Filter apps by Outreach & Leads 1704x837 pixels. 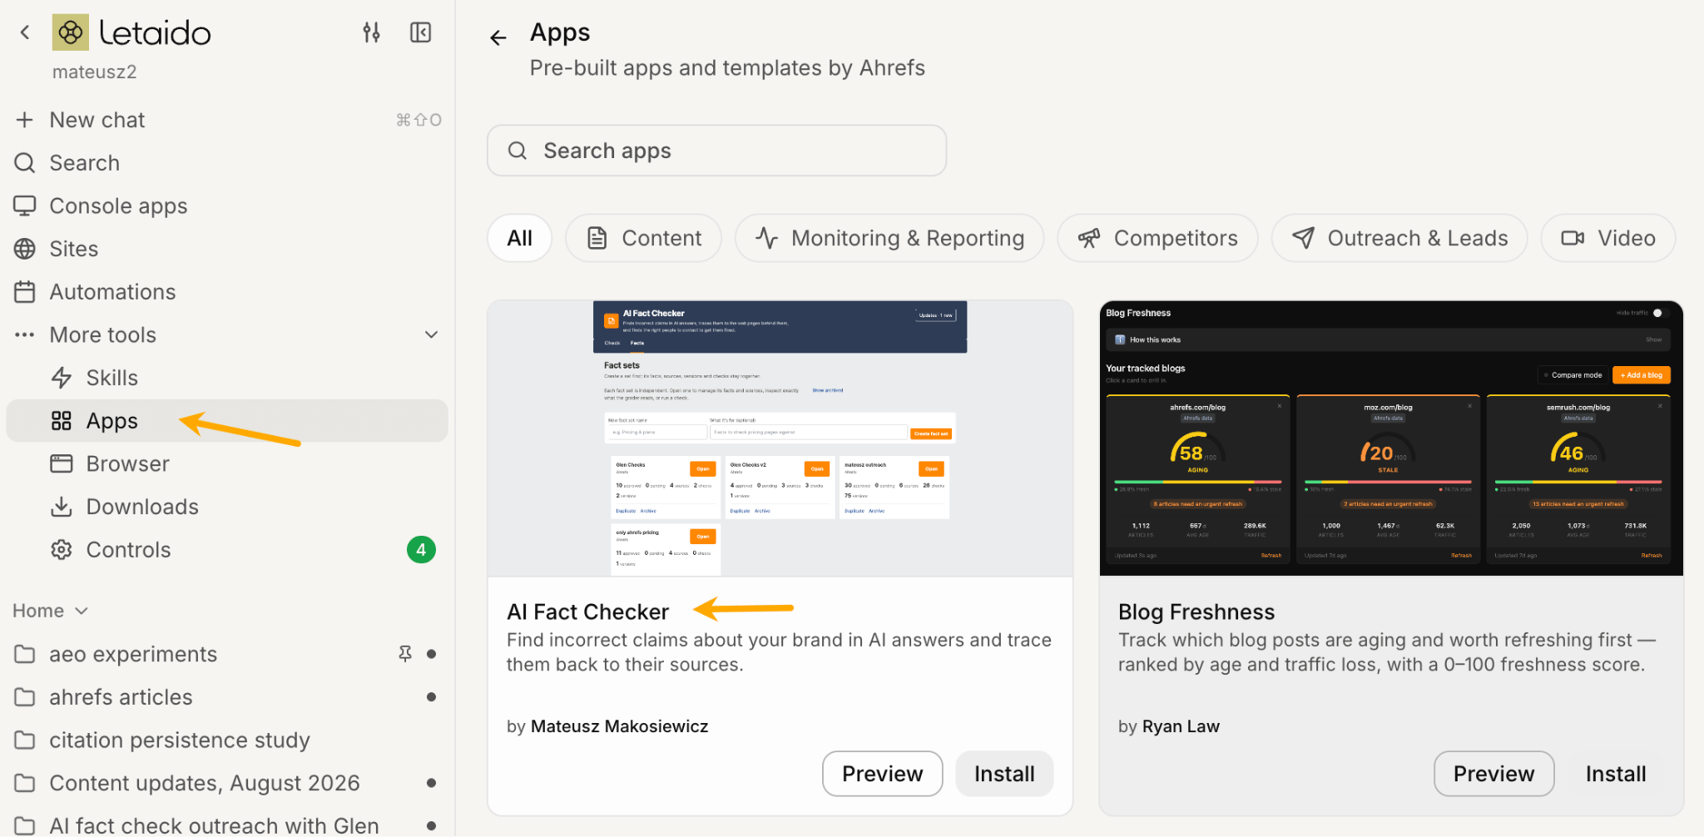tap(1399, 238)
